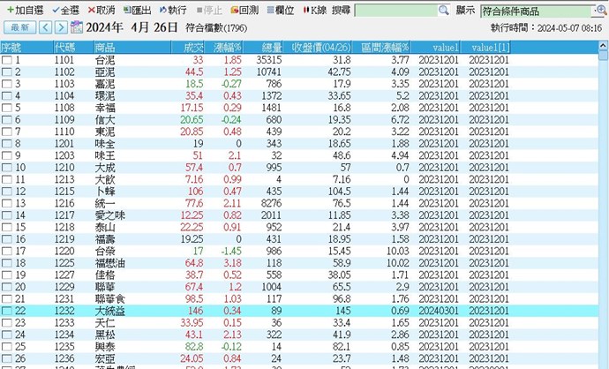Open the calendar date picker icon
This screenshot has height=369, width=609.
tap(76, 28)
